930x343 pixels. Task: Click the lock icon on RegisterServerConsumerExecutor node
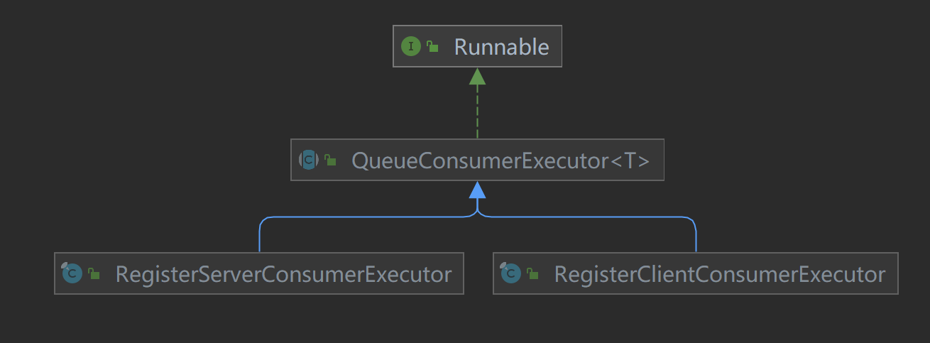[x=94, y=274]
